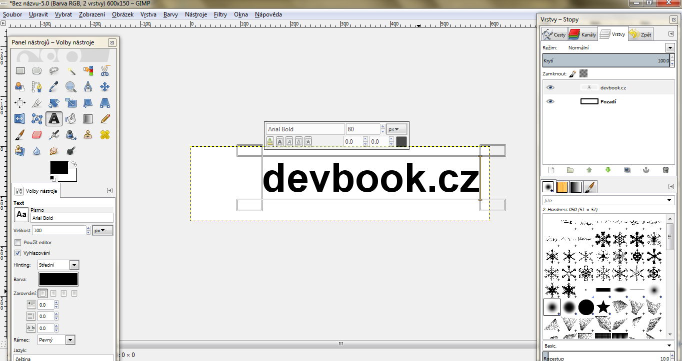Image resolution: width=682 pixels, height=361 pixels.
Task: Open the text Barva color swatch
Action: pos(58,279)
